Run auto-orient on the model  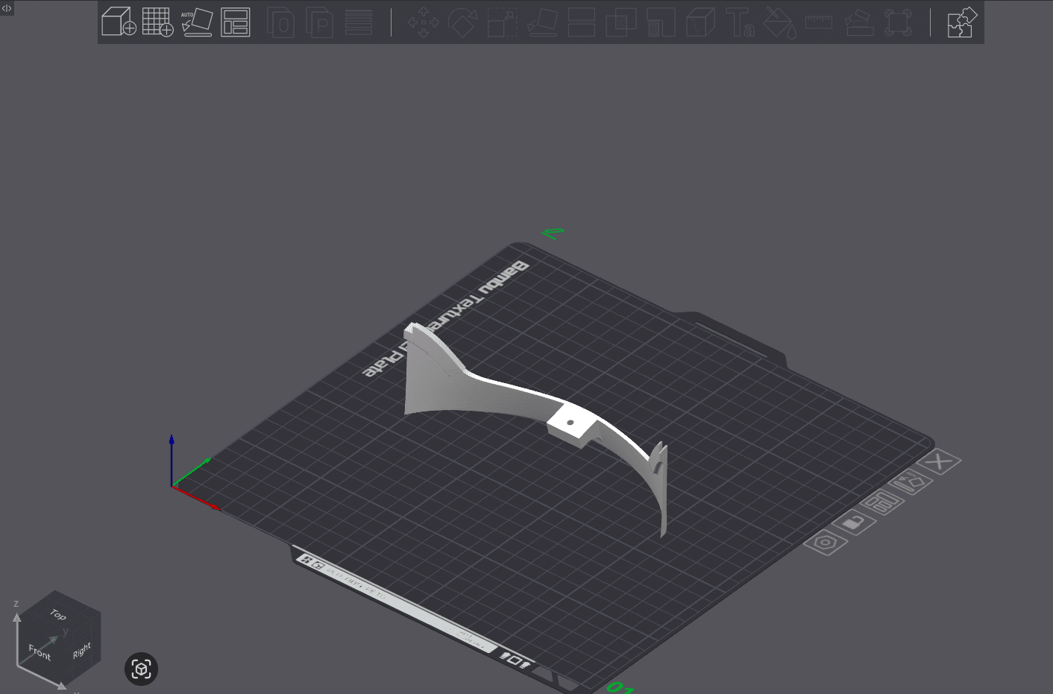pos(198,22)
